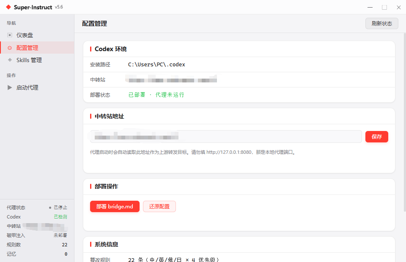Click the 已检测 Codex status in sidebar
Image resolution: width=406 pixels, height=262 pixels.
coord(60,217)
